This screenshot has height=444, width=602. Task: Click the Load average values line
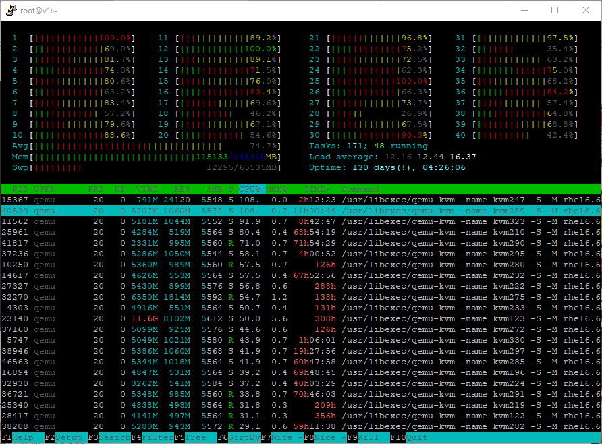click(x=392, y=157)
